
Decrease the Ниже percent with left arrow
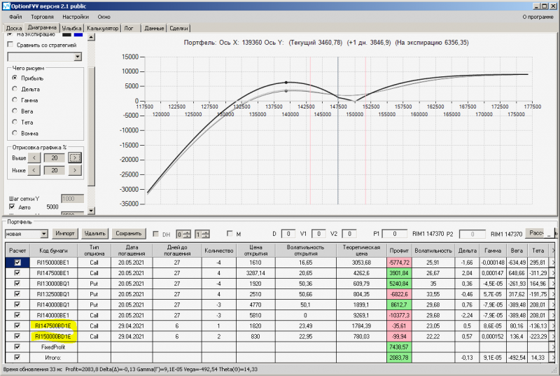pyautogui.click(x=34, y=170)
